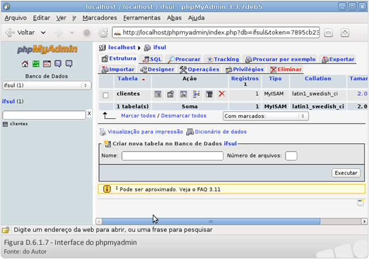Focus the sidebar table filter box
Screen dimensions: 369x259
pos(44,116)
